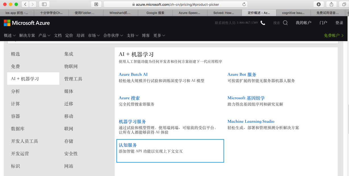349x176 pixels.
Task: Open the 'Microsoft 基因组学' link
Action: tap(246, 98)
